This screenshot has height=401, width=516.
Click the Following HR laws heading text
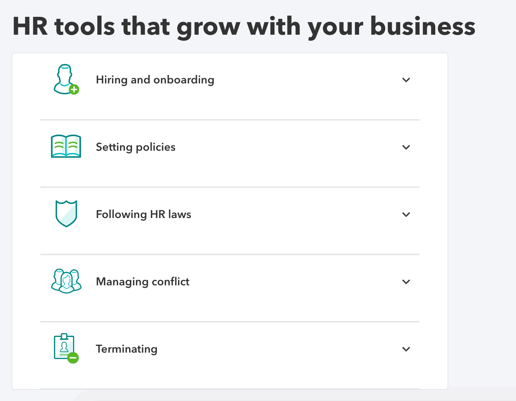[x=143, y=214]
